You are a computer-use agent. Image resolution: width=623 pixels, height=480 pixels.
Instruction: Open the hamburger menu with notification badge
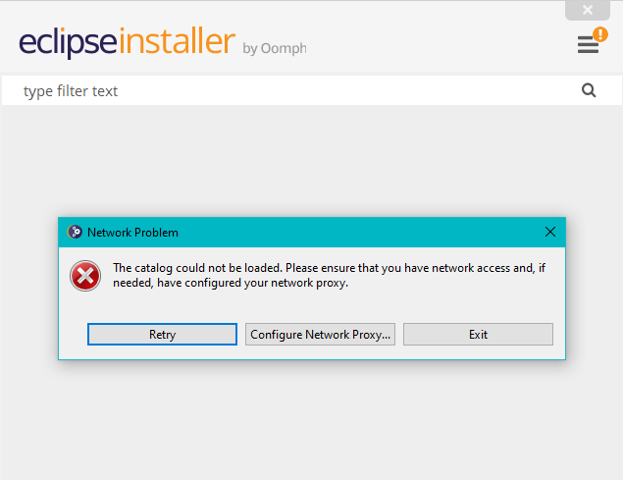[589, 44]
